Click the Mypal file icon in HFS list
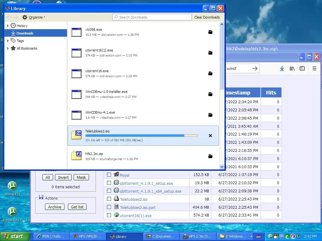This screenshot has width=322, height=241. [x=116, y=174]
